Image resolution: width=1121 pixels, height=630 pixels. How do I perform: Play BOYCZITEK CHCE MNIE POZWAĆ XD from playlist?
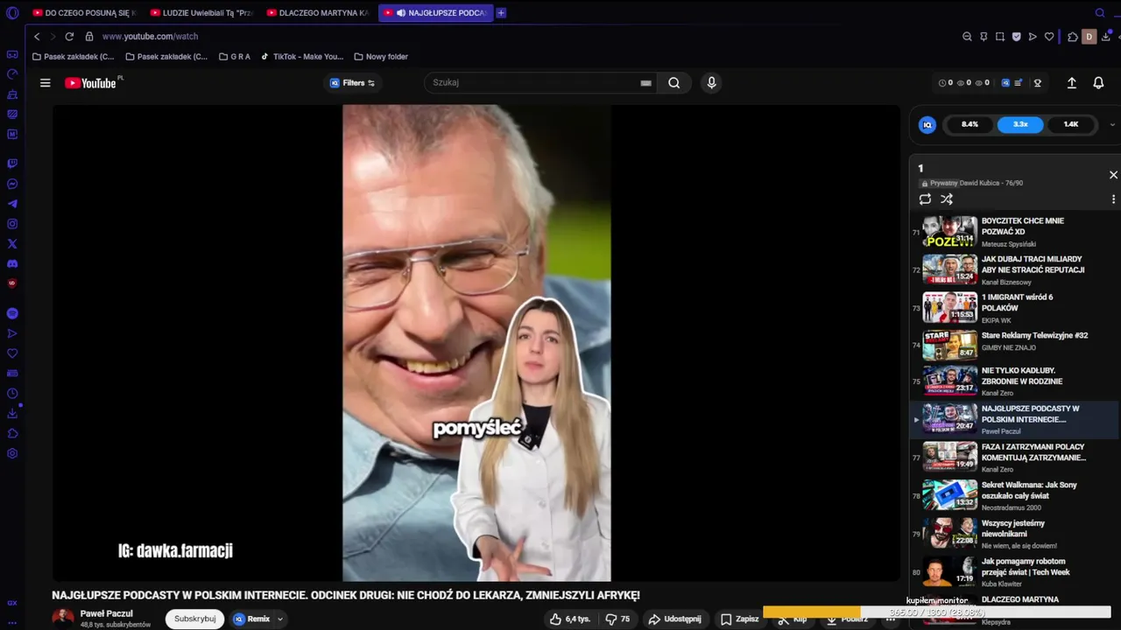pyautogui.click(x=1012, y=232)
